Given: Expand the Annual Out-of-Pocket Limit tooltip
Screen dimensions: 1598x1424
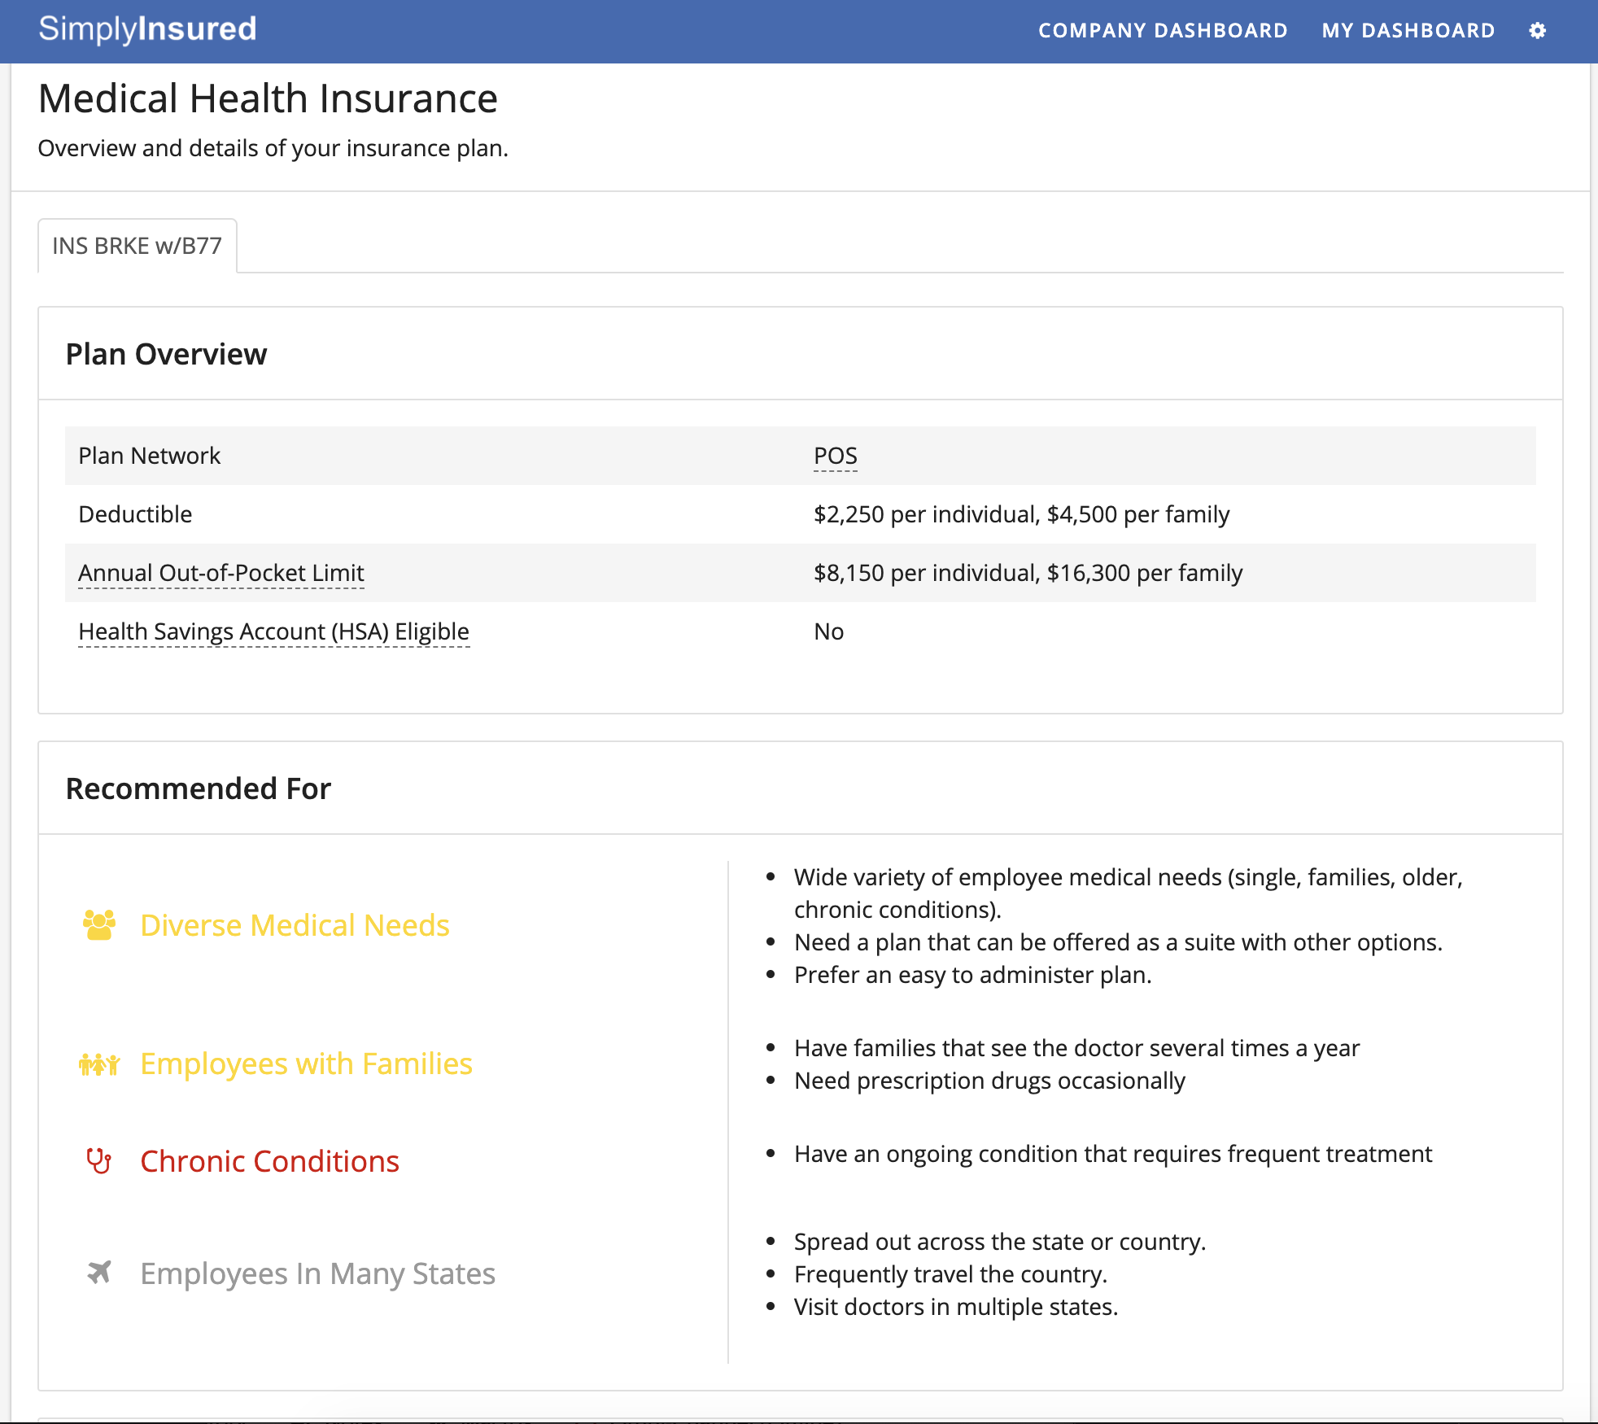Looking at the screenshot, I should [x=220, y=572].
